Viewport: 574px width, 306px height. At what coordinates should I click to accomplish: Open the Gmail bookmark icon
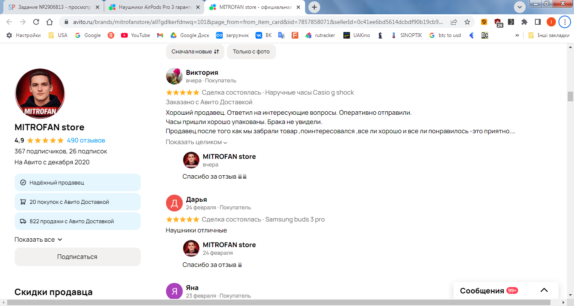[160, 35]
